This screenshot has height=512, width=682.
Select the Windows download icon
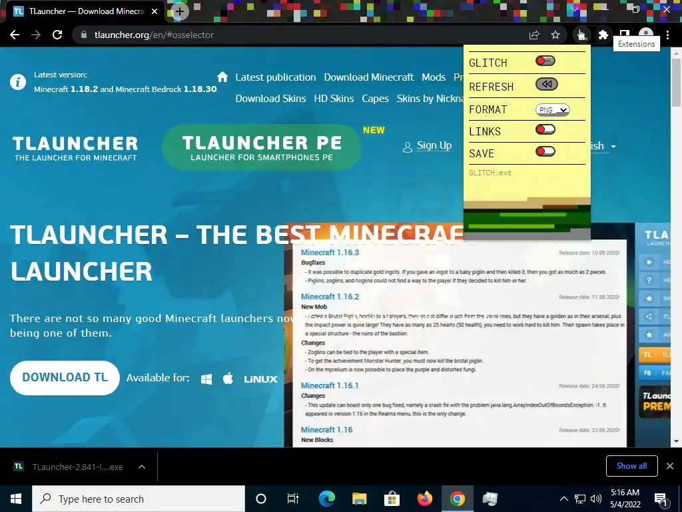click(x=206, y=379)
